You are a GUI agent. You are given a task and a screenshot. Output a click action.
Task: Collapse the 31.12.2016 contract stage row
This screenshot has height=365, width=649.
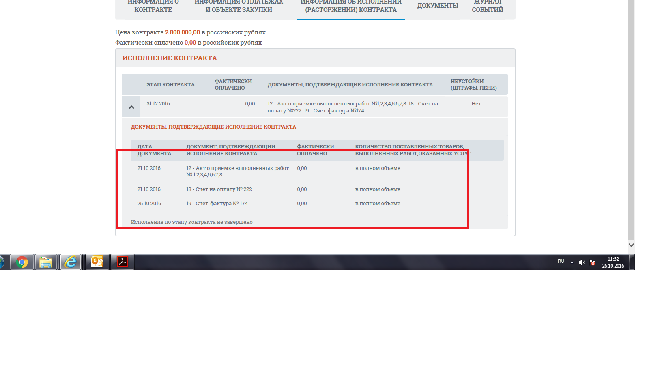point(131,107)
